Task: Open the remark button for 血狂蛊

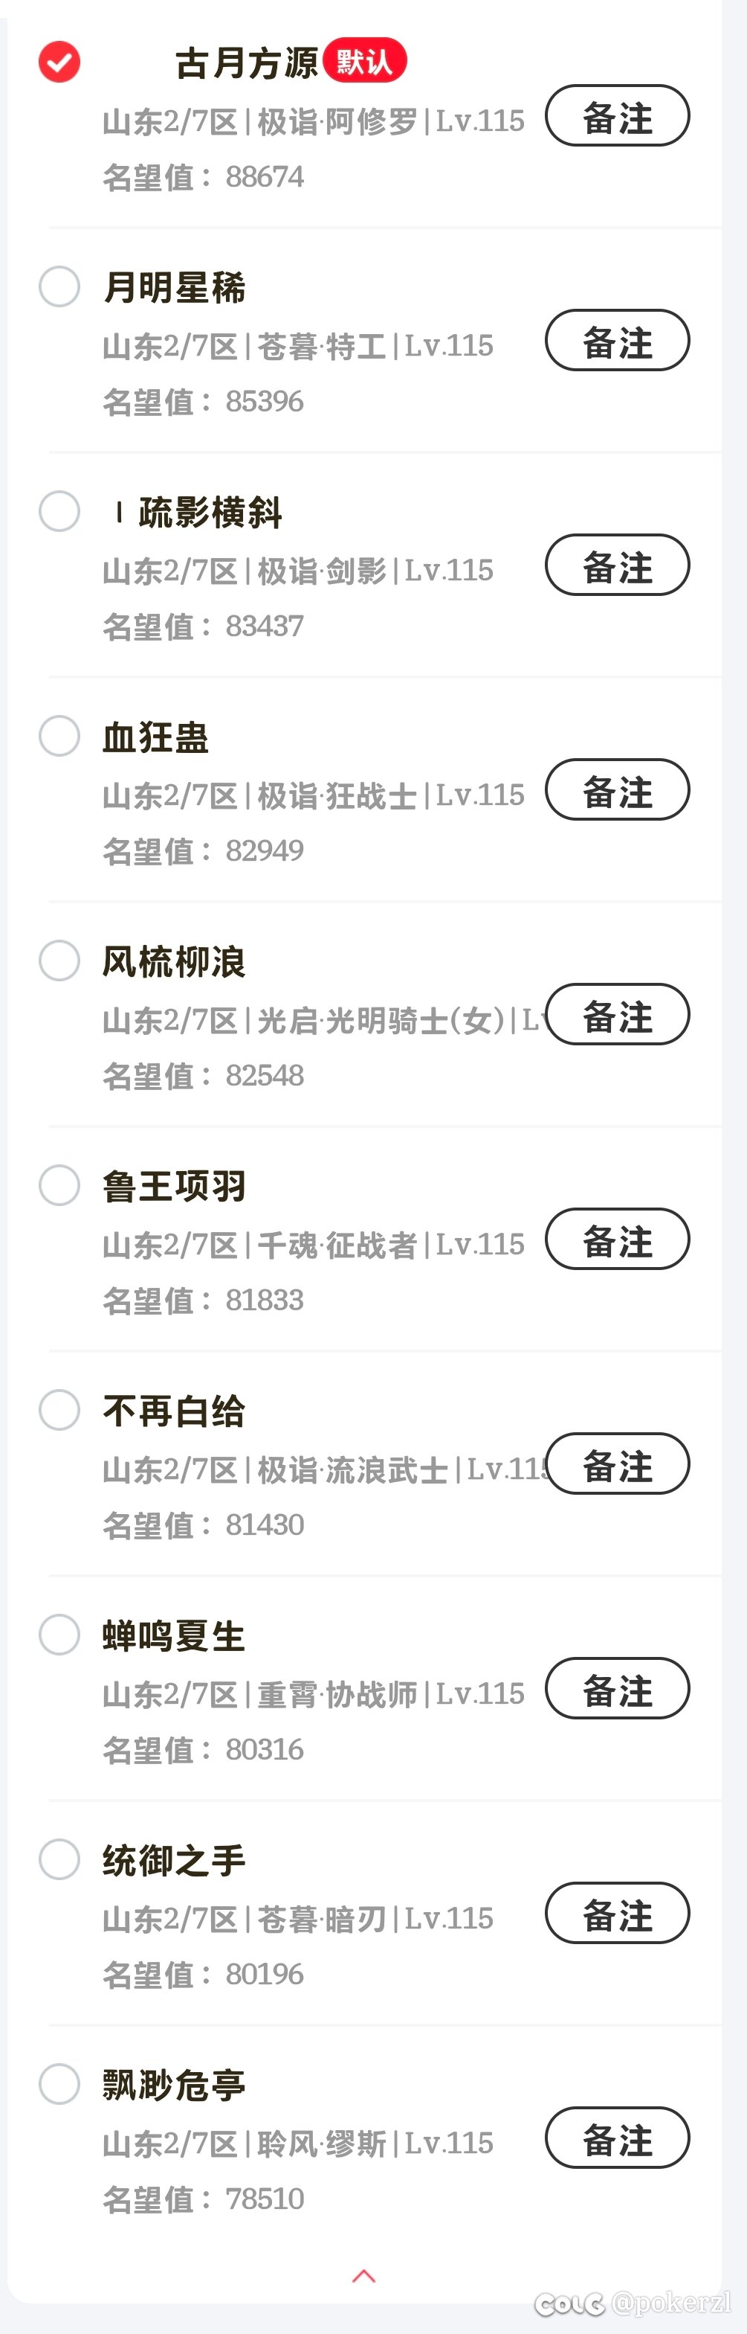Action: 617,790
